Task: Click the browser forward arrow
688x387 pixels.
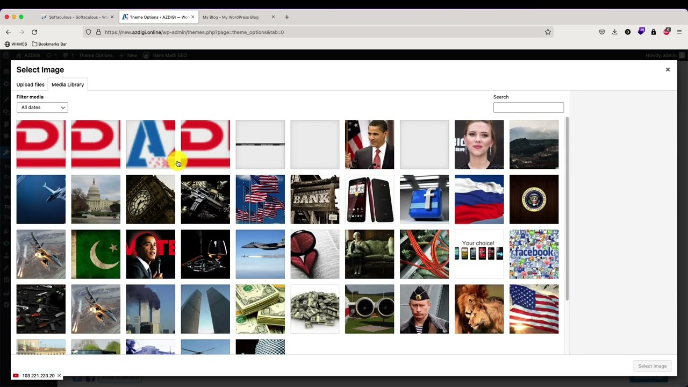Action: coord(21,32)
